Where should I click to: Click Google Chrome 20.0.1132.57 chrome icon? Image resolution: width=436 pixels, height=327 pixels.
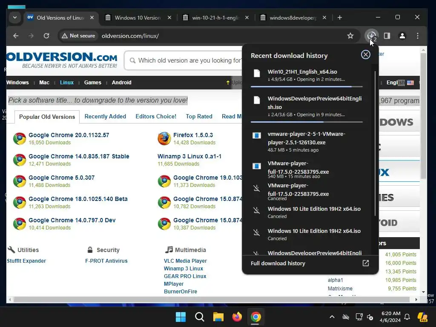(20, 138)
